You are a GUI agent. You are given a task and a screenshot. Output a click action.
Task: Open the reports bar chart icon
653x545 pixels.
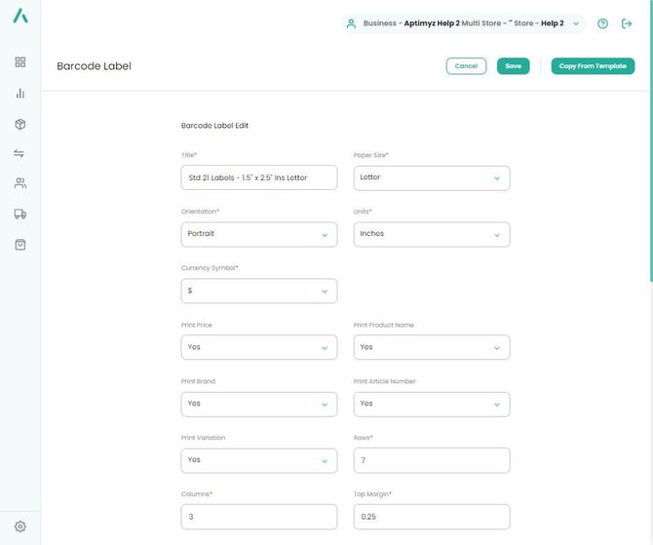tap(20, 94)
